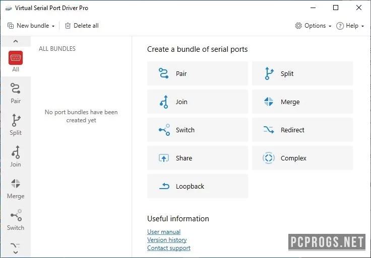Close the Virtual Serial Port Driver window
The width and height of the screenshot is (371, 258).
point(359,8)
